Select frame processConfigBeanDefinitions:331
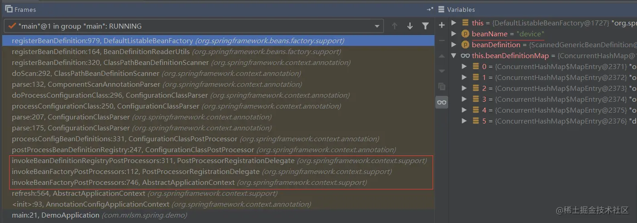 [218, 139]
